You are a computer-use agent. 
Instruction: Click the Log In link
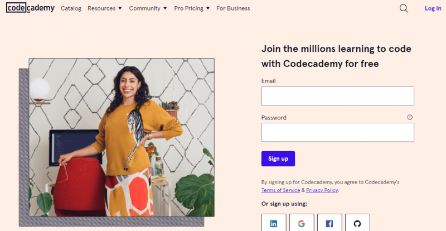pyautogui.click(x=433, y=8)
